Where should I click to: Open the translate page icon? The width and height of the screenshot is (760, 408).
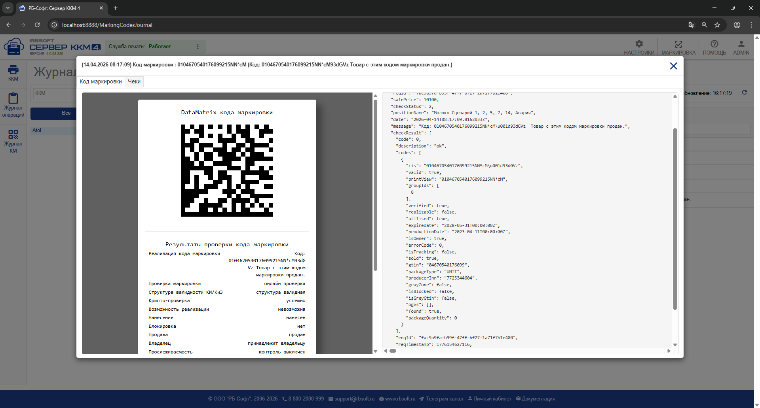(692, 25)
